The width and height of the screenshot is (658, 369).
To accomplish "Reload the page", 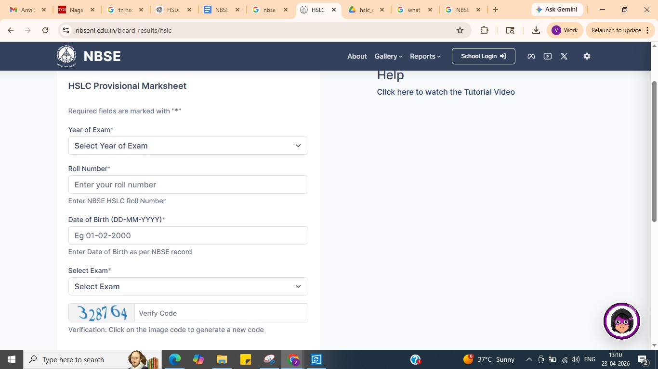I will tap(45, 30).
